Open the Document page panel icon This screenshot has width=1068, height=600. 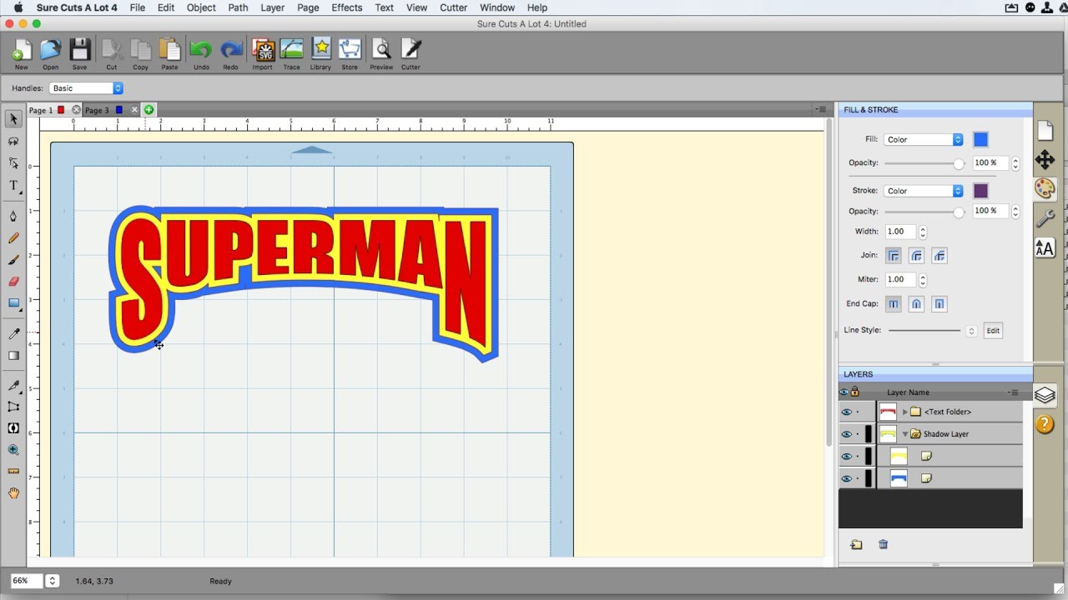pyautogui.click(x=1045, y=130)
